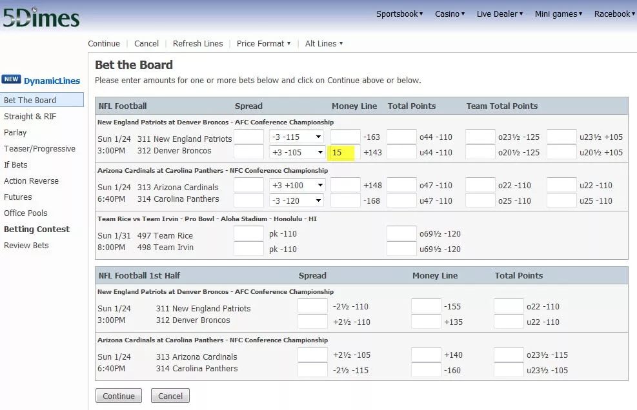This screenshot has width=637, height=410.
Task: Click the 5Dimes logo
Action: (x=41, y=17)
